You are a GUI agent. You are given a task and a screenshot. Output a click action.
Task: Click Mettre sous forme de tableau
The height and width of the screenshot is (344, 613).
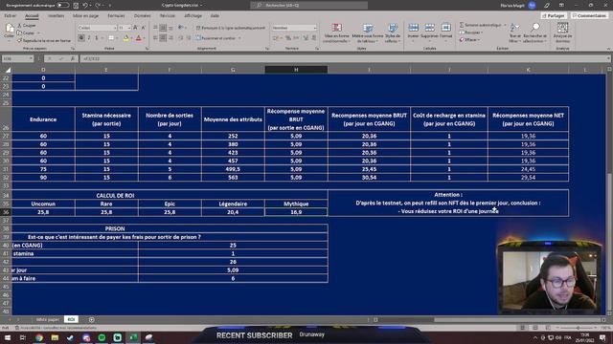[x=368, y=32]
